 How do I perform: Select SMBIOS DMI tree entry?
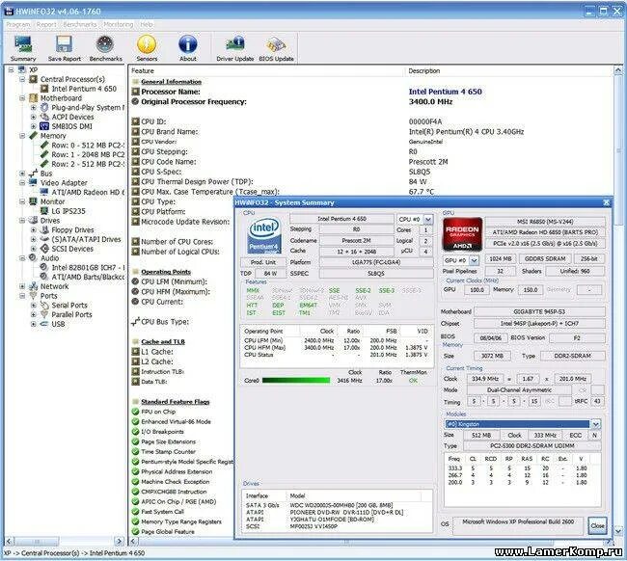coord(72,126)
